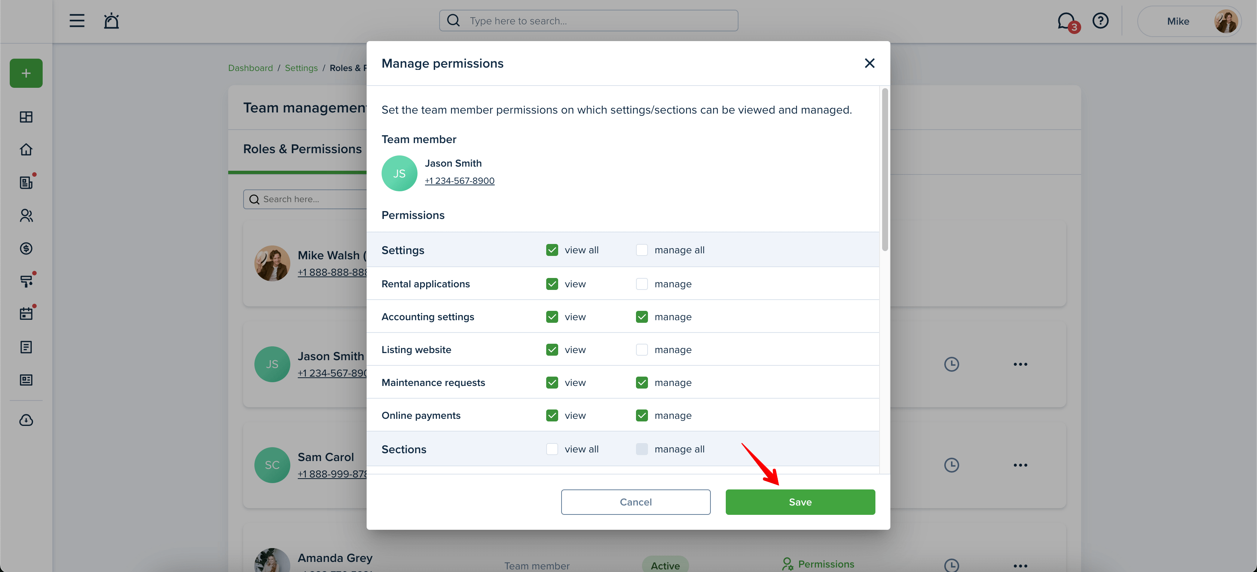The width and height of the screenshot is (1257, 572).
Task: Check Listing website manage checkbox
Action: pyautogui.click(x=642, y=350)
